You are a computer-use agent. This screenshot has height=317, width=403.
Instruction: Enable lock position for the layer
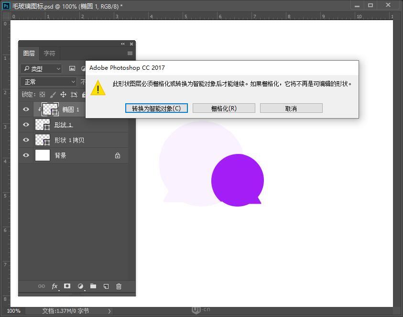(x=63, y=94)
